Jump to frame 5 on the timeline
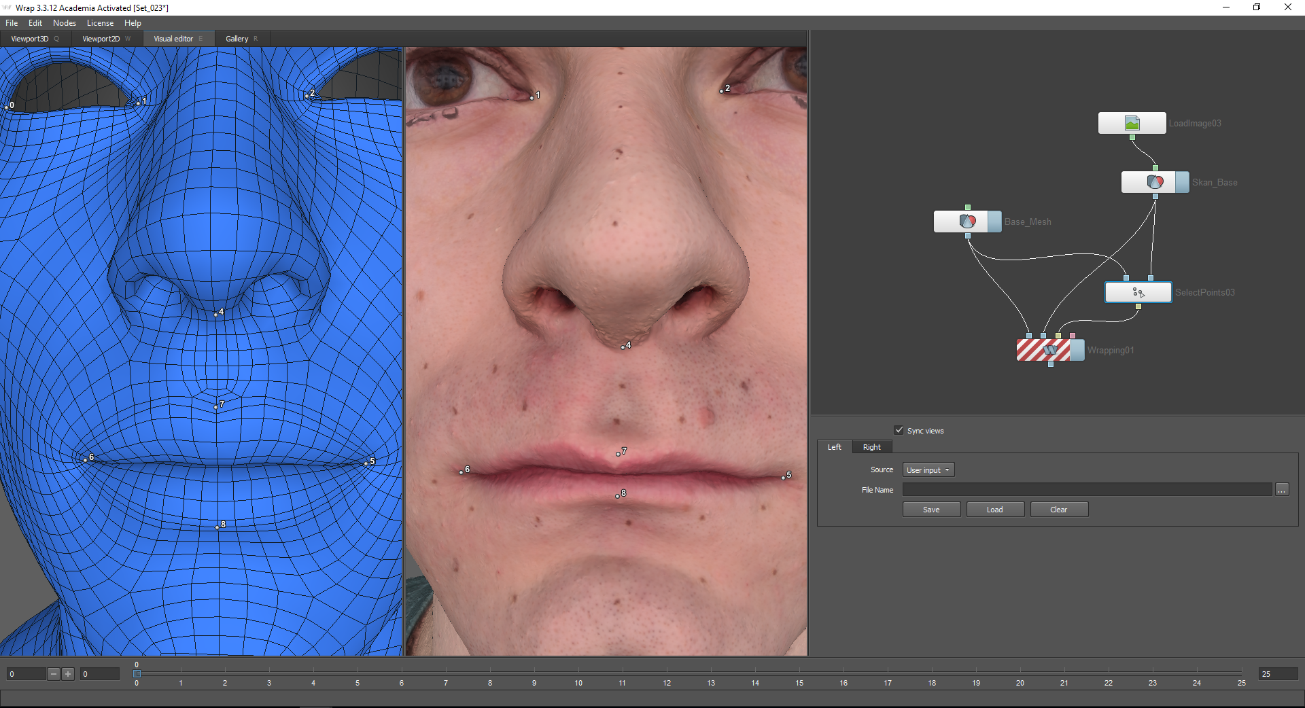 358,683
